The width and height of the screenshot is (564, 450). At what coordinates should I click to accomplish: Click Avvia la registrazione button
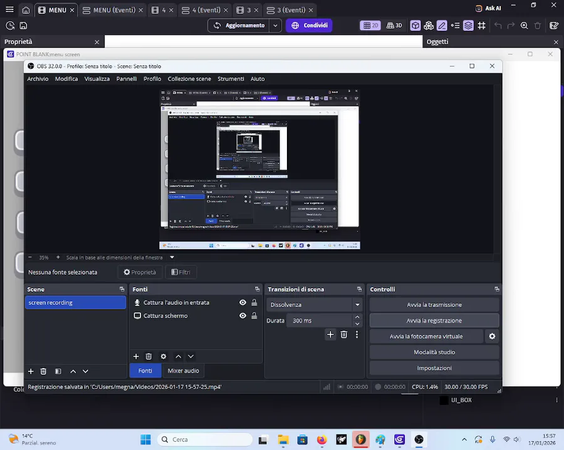(434, 320)
